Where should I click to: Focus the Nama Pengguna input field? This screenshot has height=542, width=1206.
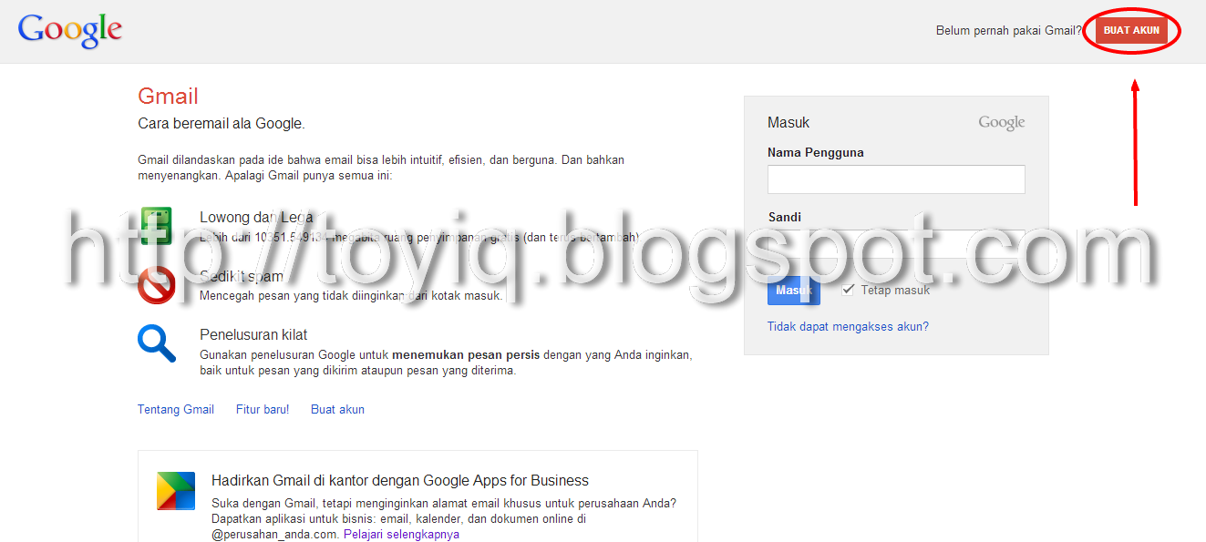(x=896, y=179)
